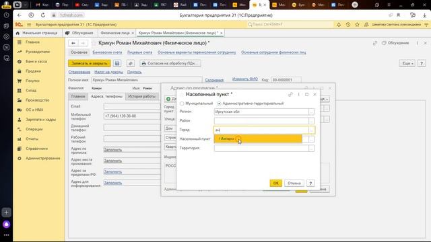Viewport: 431px width, 242px height.
Task: Confirm the Населенный пункт dialog with ОК
Action: (x=275, y=183)
